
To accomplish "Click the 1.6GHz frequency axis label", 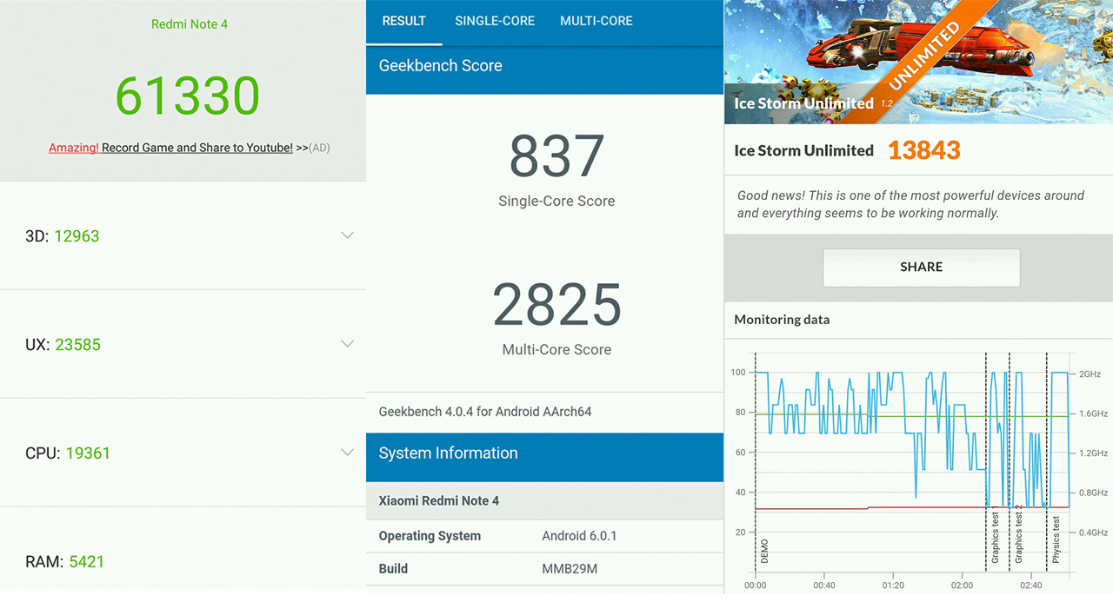I will 1093,413.
